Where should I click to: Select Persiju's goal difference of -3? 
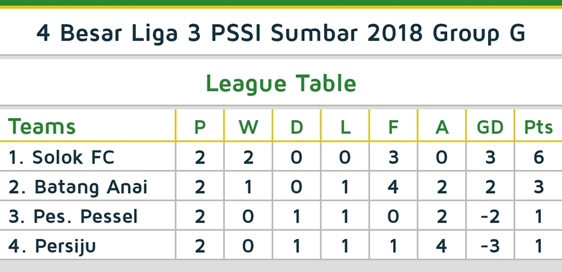coord(490,246)
